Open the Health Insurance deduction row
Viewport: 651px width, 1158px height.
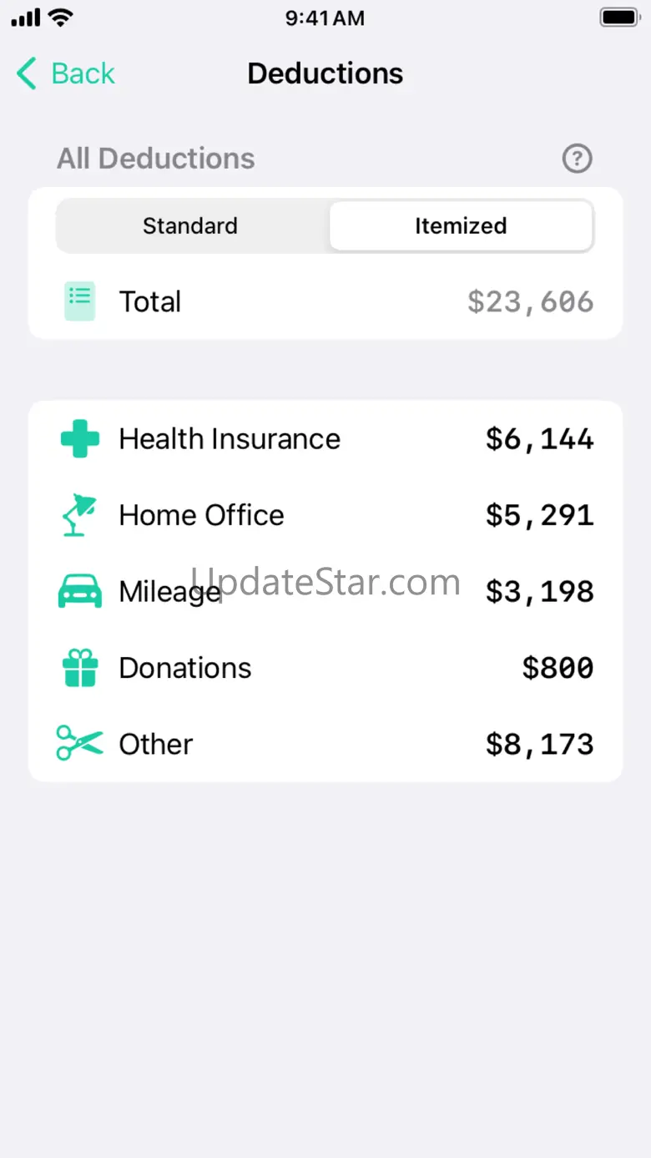(230, 439)
